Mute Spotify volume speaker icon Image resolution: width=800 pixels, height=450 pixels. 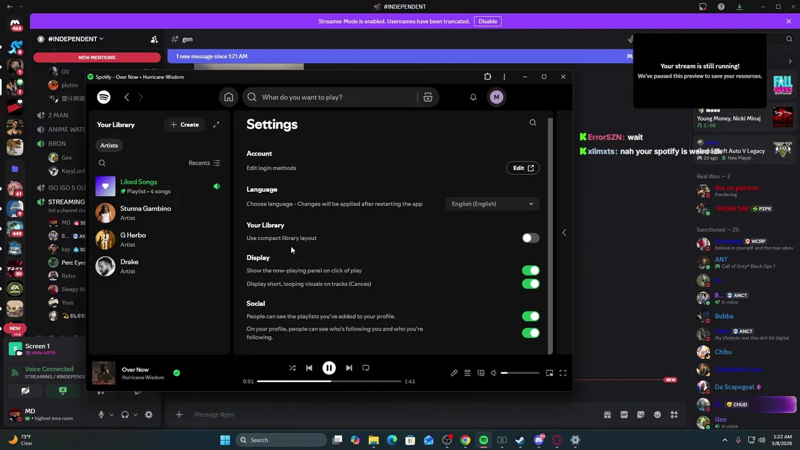(493, 373)
